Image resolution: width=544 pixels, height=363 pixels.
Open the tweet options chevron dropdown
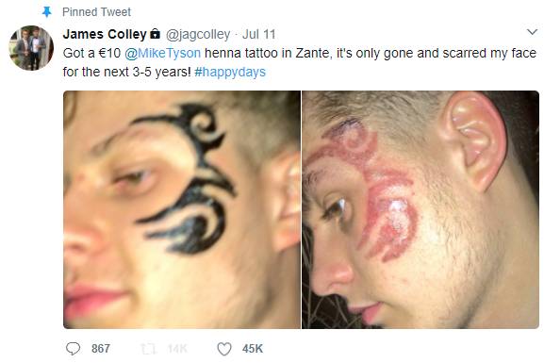pos(532,32)
